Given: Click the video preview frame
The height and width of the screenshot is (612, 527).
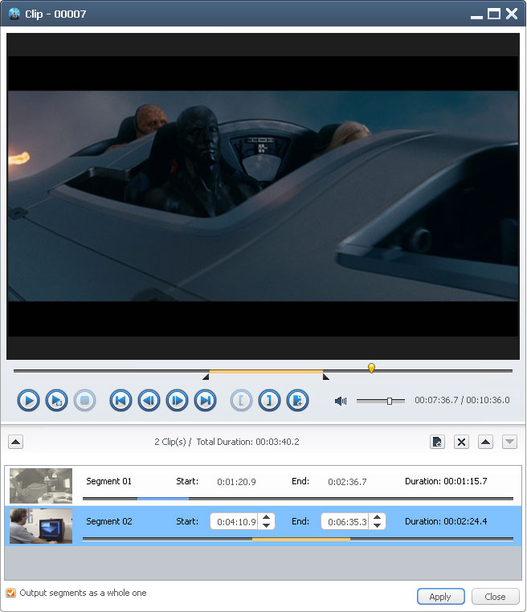Looking at the screenshot, I should tap(263, 196).
